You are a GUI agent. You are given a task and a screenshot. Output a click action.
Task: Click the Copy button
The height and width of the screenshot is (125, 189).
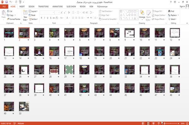coord(10,15)
